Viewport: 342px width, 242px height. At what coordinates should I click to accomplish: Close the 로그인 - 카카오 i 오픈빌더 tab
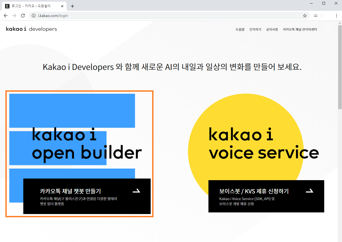click(x=62, y=6)
